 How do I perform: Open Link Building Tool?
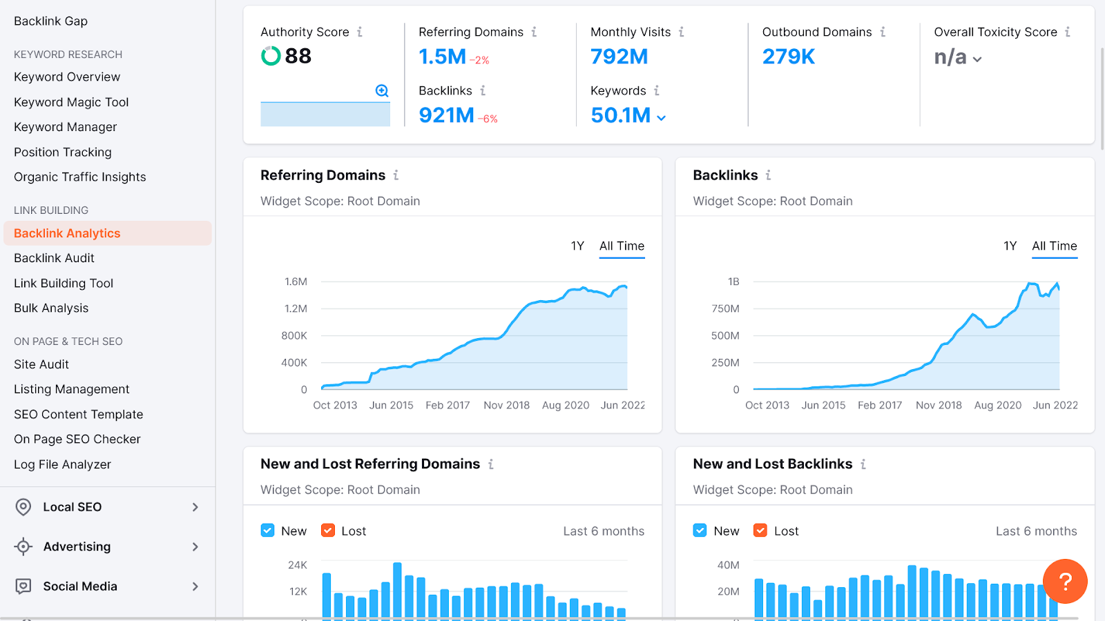(x=64, y=284)
